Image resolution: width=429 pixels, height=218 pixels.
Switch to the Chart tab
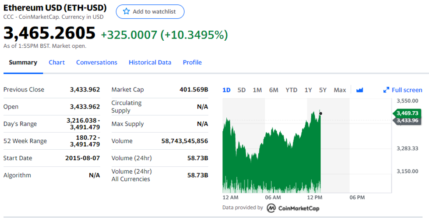coord(56,63)
